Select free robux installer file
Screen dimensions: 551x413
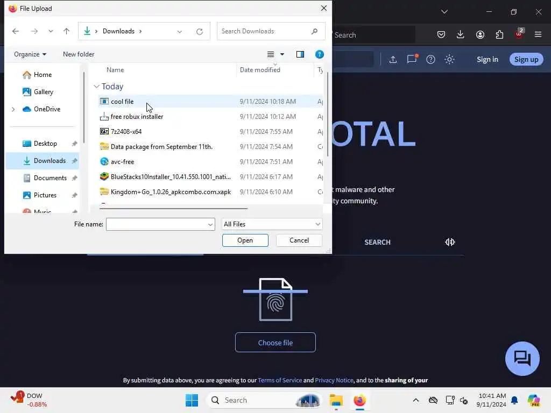[x=210, y=117]
